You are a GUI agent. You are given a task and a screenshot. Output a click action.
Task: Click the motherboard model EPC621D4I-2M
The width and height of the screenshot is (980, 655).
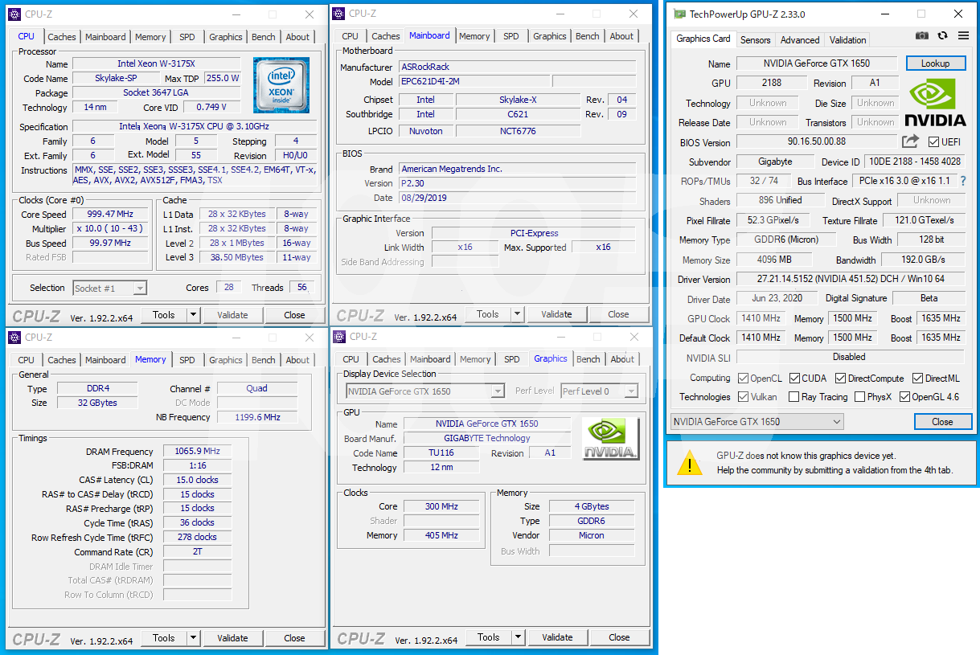tap(474, 81)
